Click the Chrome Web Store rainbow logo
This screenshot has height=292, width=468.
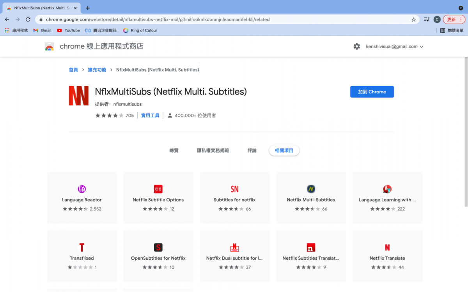[49, 47]
